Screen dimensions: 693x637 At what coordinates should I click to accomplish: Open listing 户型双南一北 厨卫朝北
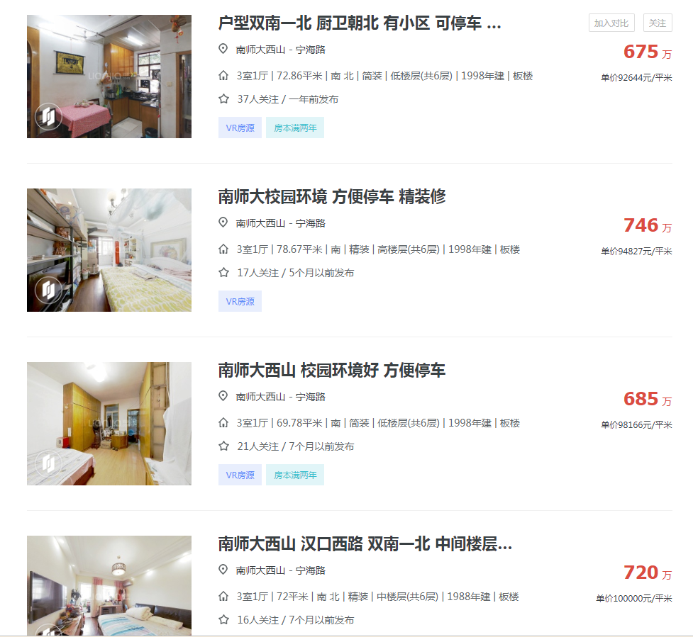360,23
